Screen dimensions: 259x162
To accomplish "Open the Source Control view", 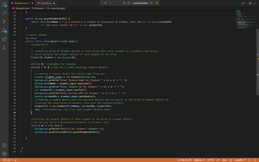I will 4,21.
